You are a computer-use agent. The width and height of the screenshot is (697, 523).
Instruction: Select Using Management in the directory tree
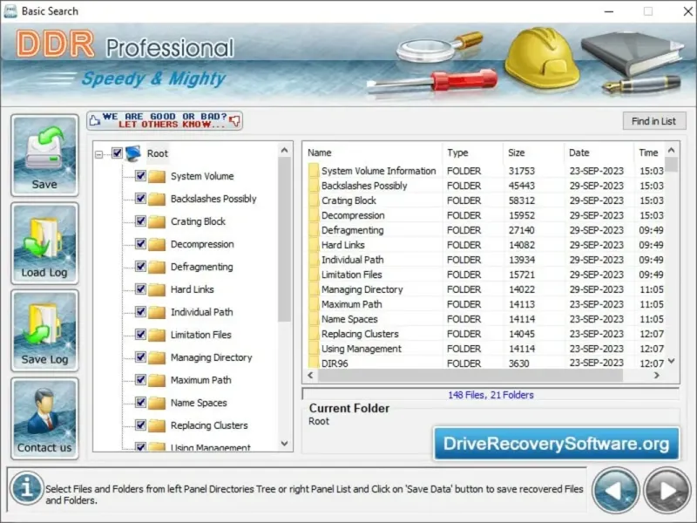[211, 447]
